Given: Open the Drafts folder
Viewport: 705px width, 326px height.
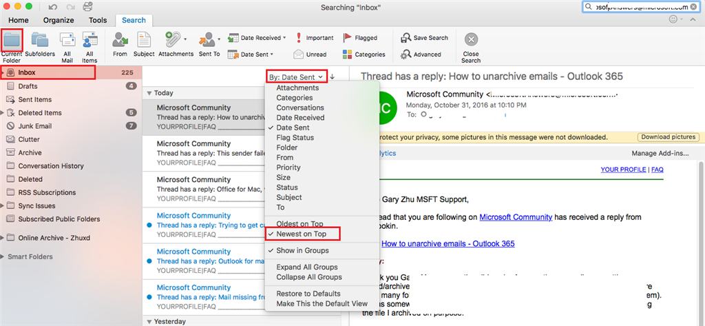Looking at the screenshot, I should 28,86.
